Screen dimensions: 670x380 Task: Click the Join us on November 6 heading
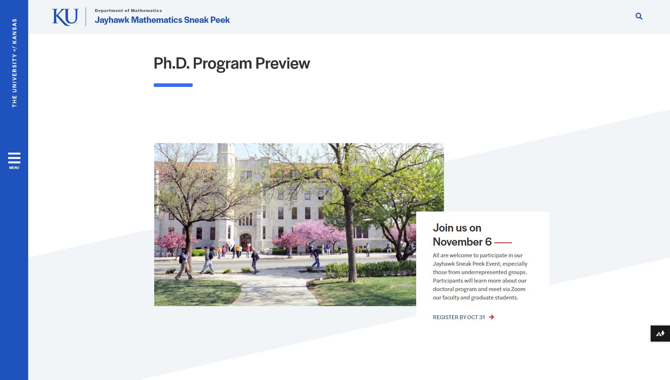(x=462, y=235)
